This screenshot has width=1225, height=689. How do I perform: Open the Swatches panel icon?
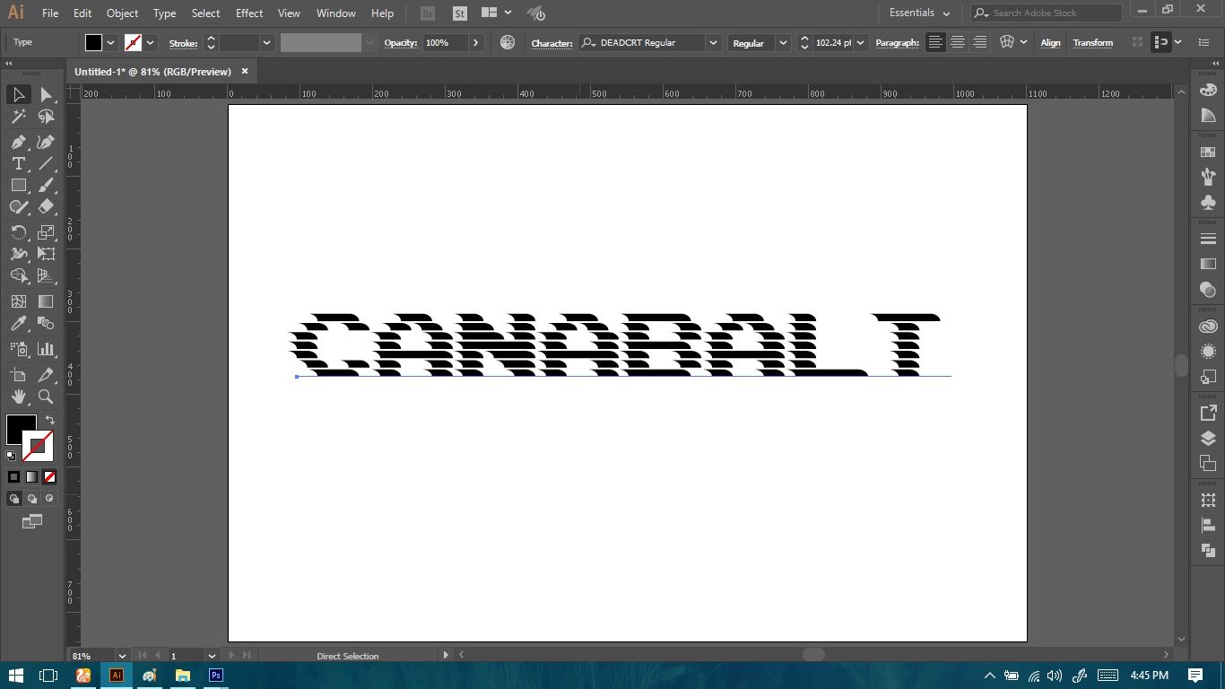[x=1208, y=153]
